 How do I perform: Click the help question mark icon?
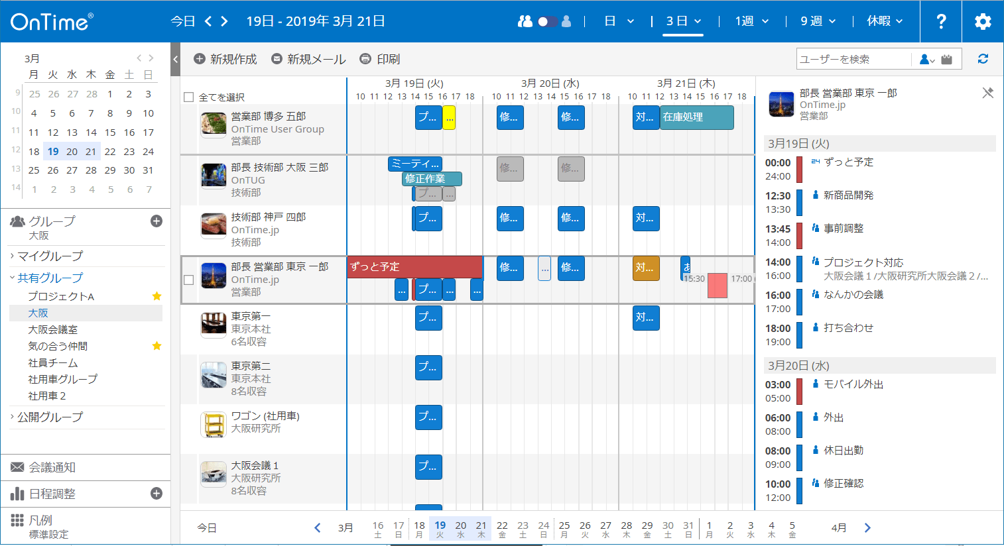tap(940, 21)
